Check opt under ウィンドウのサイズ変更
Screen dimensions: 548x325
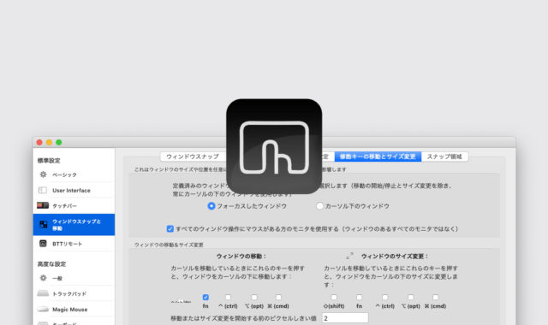coord(411,297)
